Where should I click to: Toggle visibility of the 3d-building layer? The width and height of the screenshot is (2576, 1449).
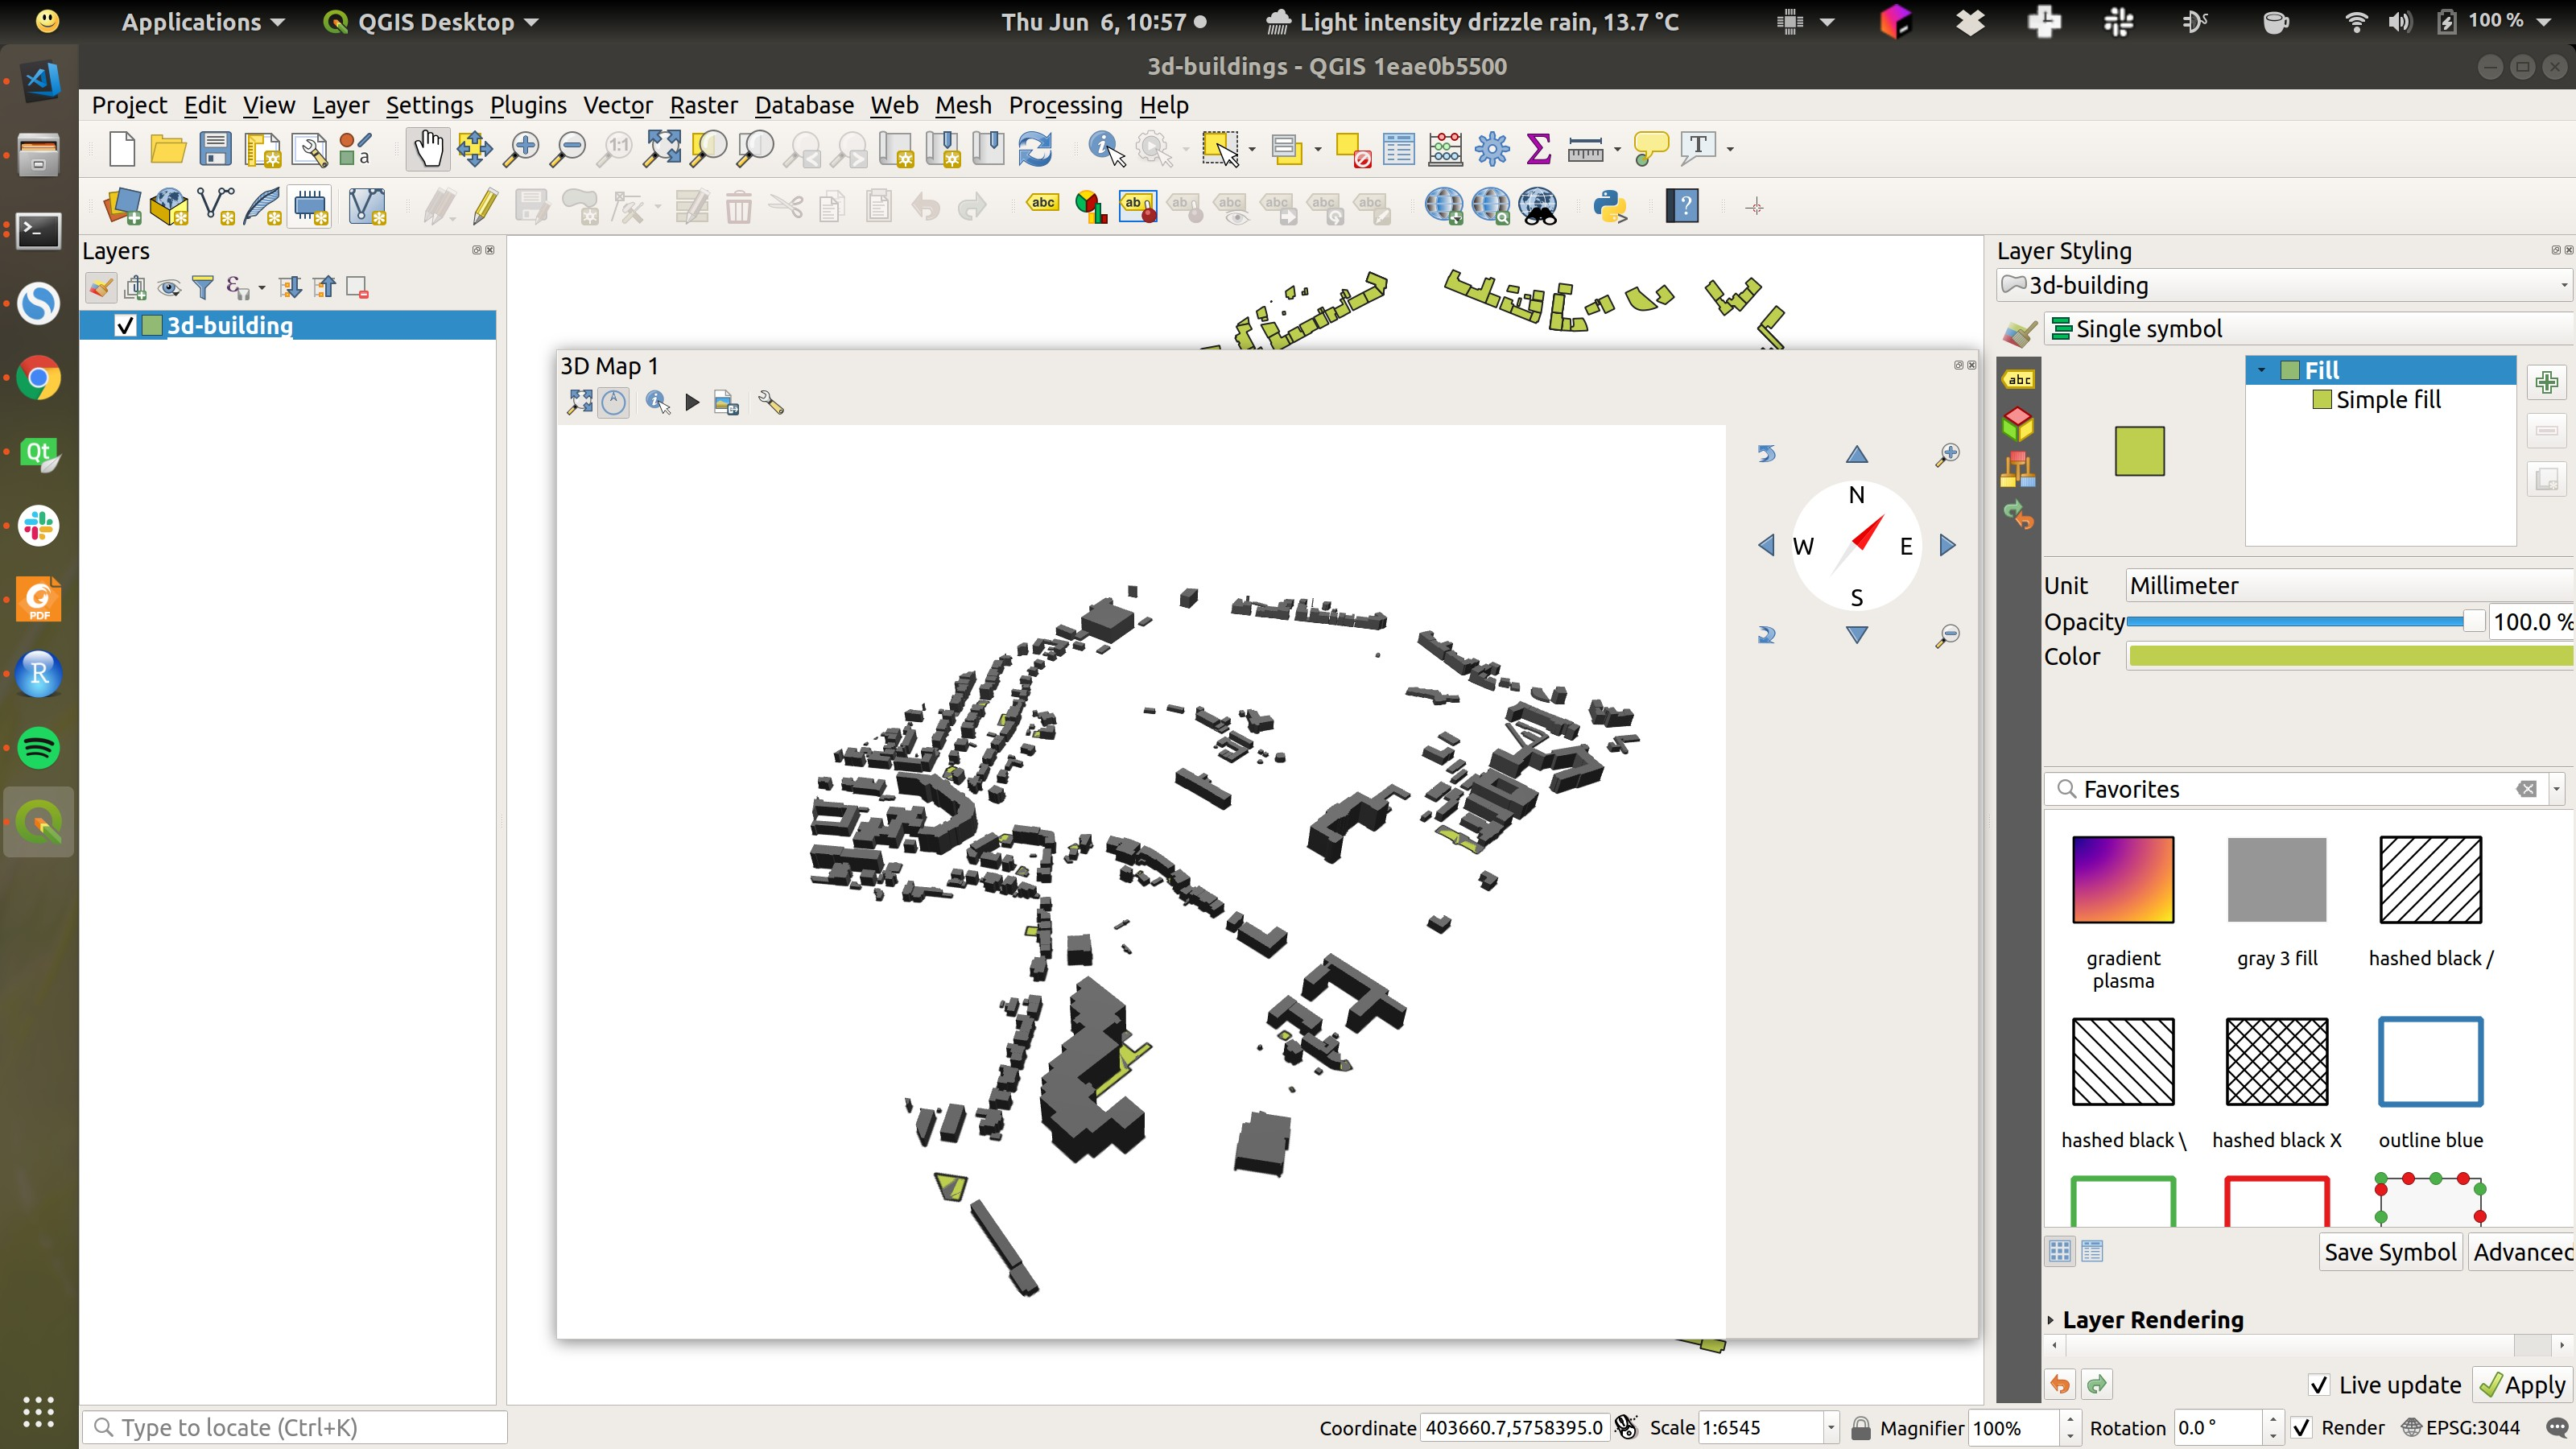pyautogui.click(x=125, y=326)
